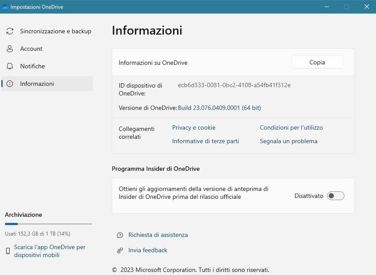Image resolution: width=376 pixels, height=275 pixels.
Task: Click the Programma Insider di OneDrive heading
Action: [156, 169]
